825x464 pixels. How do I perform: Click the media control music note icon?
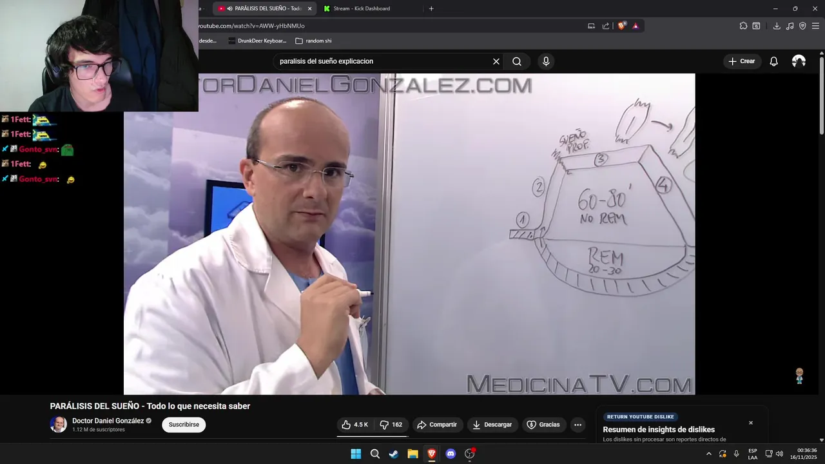pos(790,26)
